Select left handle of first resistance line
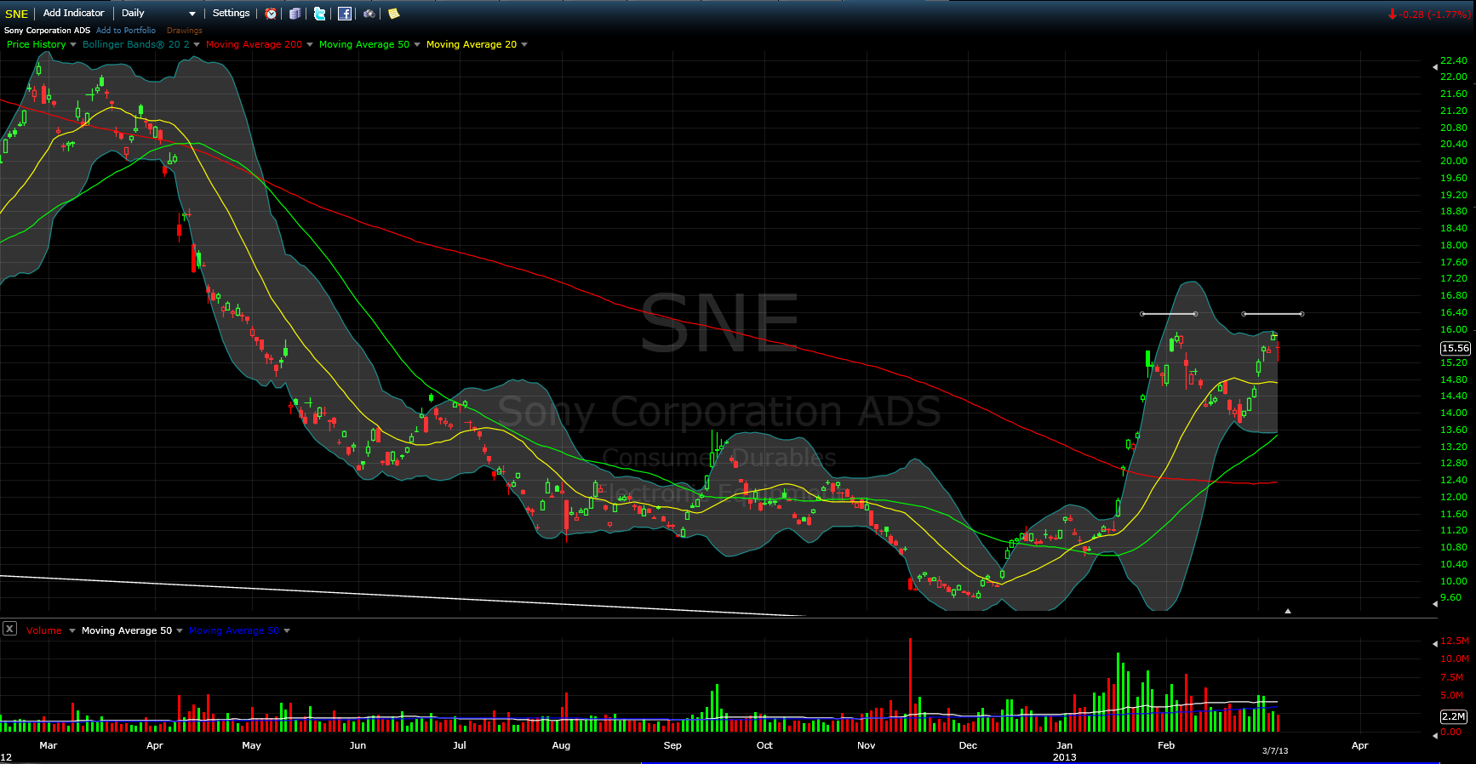This screenshot has height=764, width=1476. pos(1142,314)
